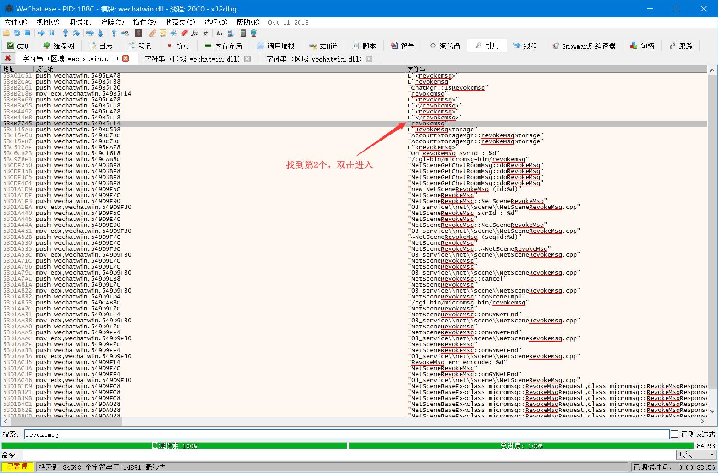Open the 默认 command type dropdown

696,455
